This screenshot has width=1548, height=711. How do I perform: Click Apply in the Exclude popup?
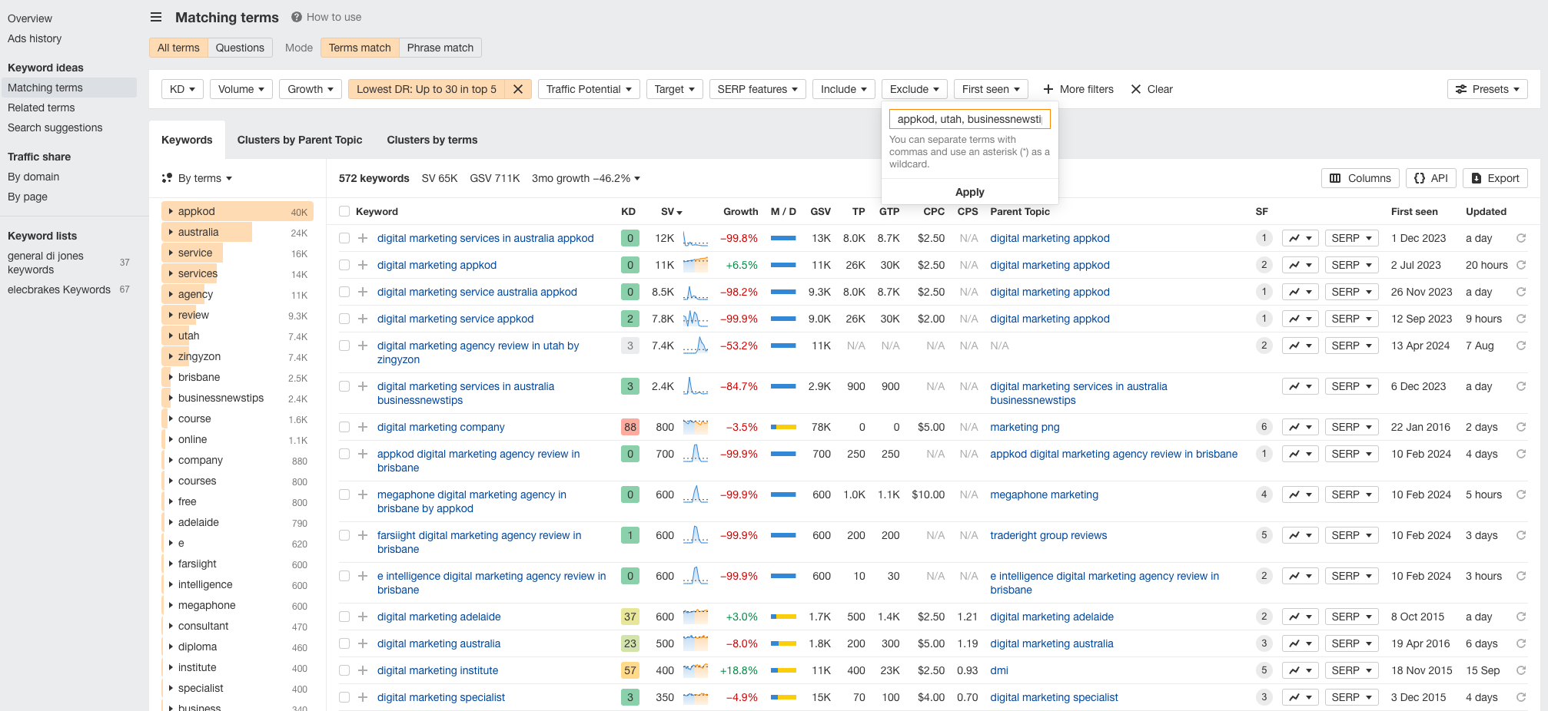(x=969, y=192)
